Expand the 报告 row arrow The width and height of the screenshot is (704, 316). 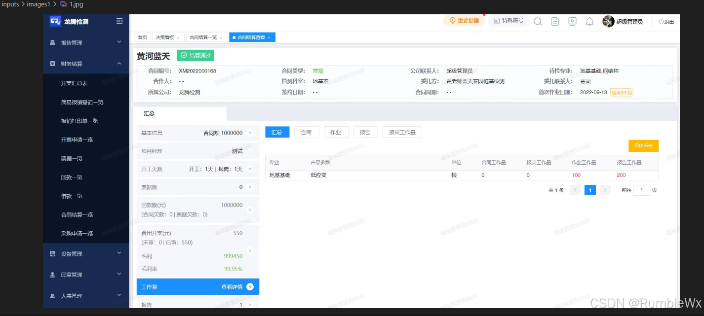(250, 305)
